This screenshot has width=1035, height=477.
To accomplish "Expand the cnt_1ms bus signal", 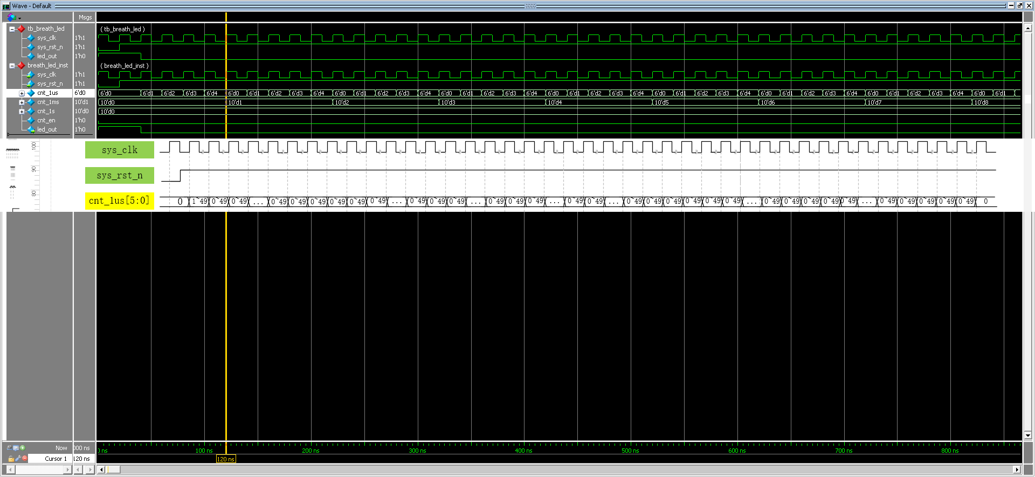I will point(22,102).
